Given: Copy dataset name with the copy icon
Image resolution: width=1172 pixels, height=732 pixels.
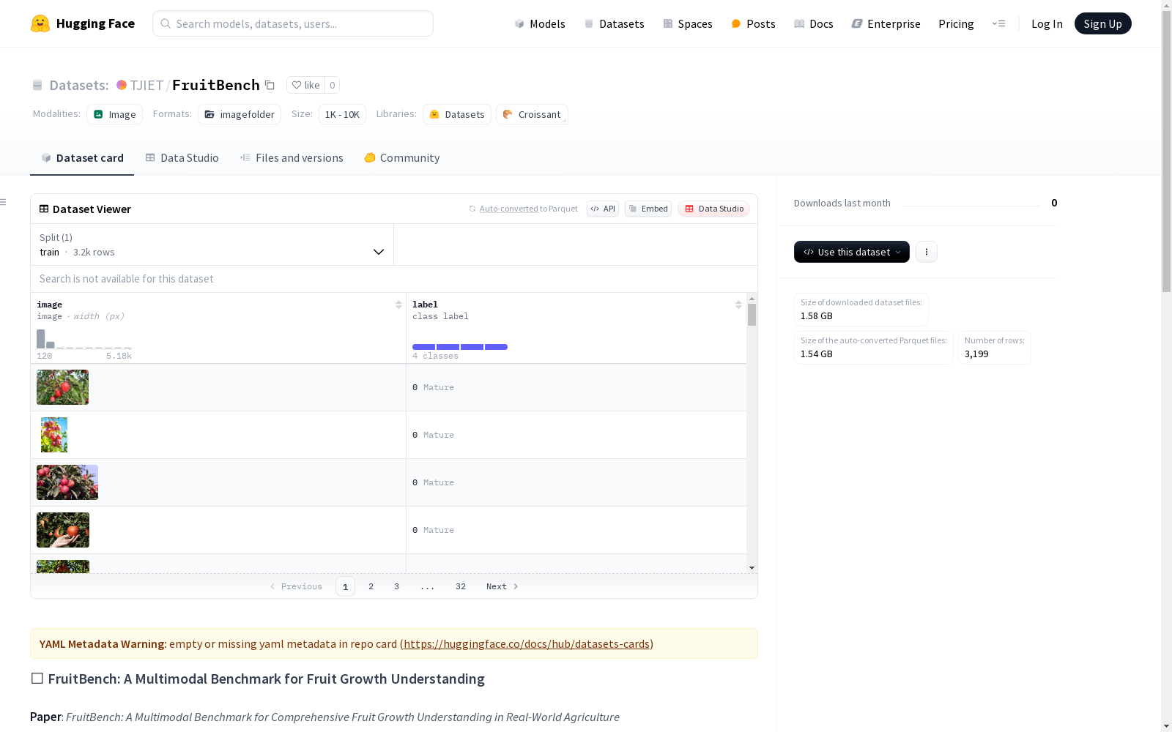Looking at the screenshot, I should pos(270,85).
